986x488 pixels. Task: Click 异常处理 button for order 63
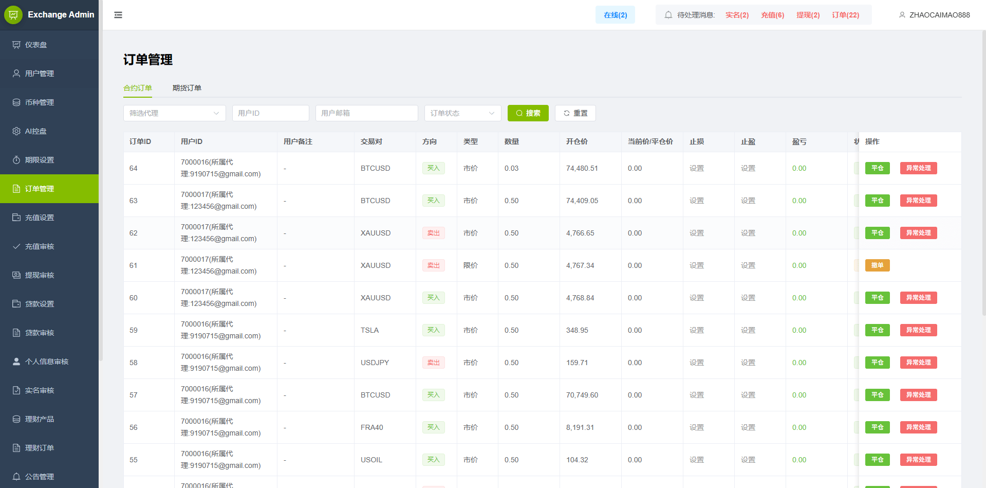point(919,201)
